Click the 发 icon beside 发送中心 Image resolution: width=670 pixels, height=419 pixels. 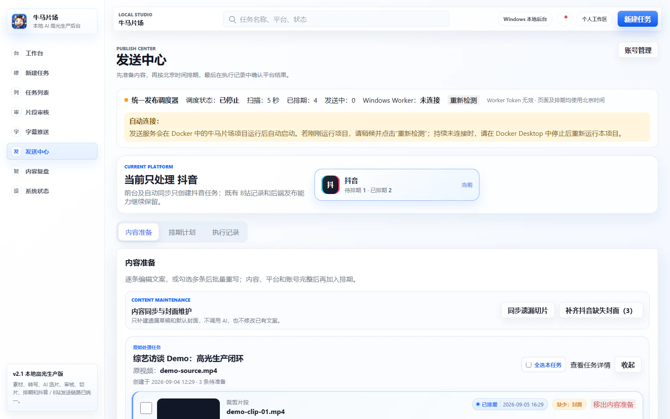16,152
